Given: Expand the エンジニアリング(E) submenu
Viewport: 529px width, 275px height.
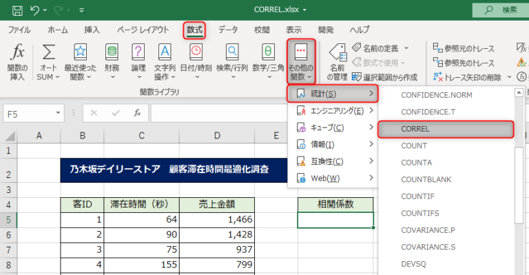Looking at the screenshot, I should (x=332, y=111).
